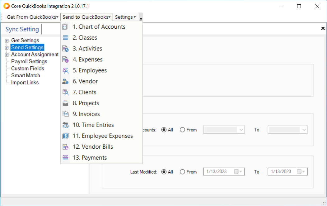This screenshot has height=206, width=327.
Task: Click the Time Entries clock icon
Action: point(65,125)
